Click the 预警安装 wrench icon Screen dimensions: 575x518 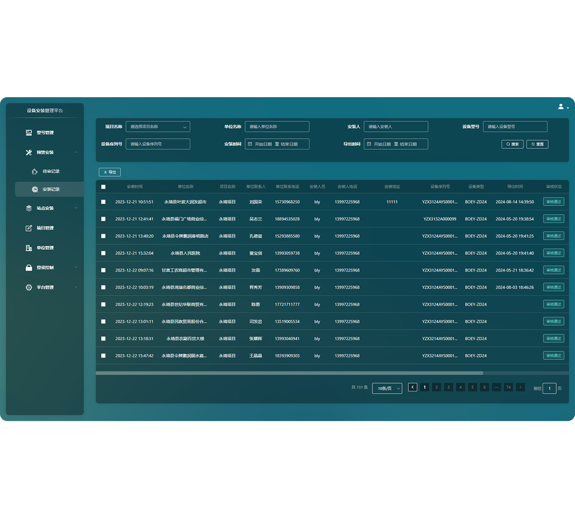(x=29, y=152)
